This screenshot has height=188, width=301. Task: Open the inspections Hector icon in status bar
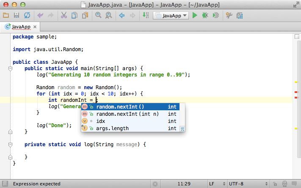point(284,184)
